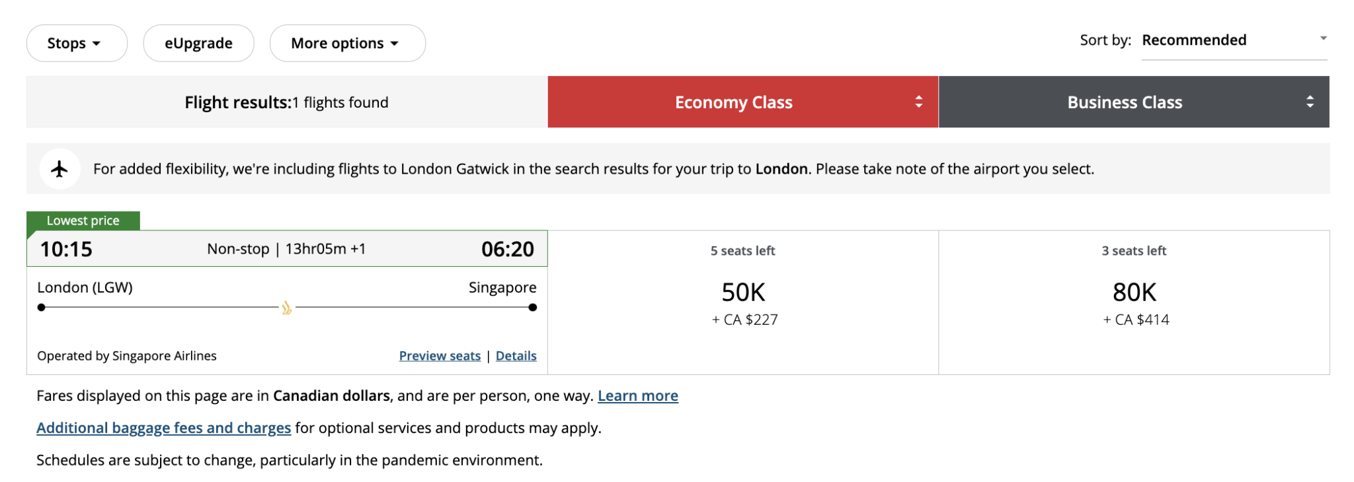Click the departure dot next to London (LGW)
Image resolution: width=1354 pixels, height=482 pixels.
(42, 306)
